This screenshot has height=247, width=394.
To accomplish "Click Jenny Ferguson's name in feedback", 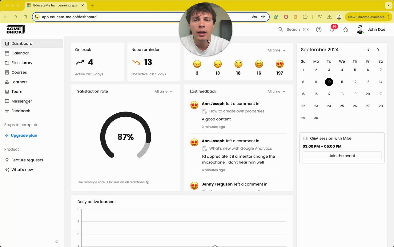I will 217,184.
